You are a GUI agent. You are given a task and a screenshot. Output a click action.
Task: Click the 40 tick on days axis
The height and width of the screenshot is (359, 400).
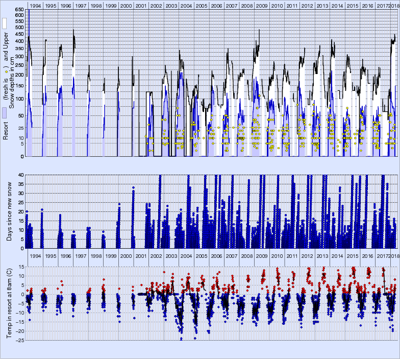coord(20,175)
